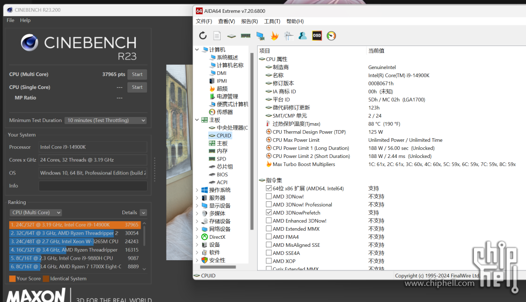Click the gauge benchmark toolbar icon

point(331,35)
